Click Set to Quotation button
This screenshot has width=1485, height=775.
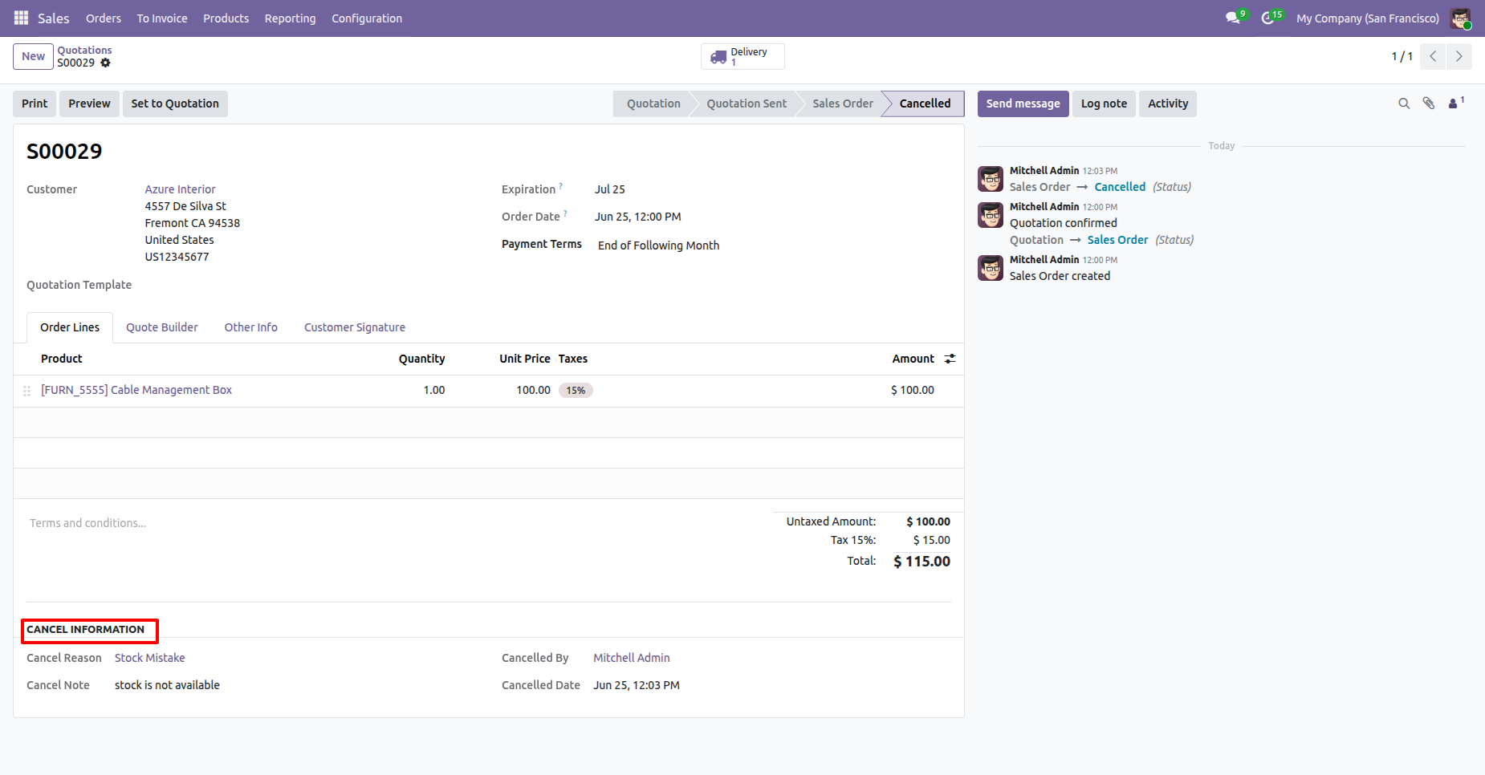tap(175, 103)
